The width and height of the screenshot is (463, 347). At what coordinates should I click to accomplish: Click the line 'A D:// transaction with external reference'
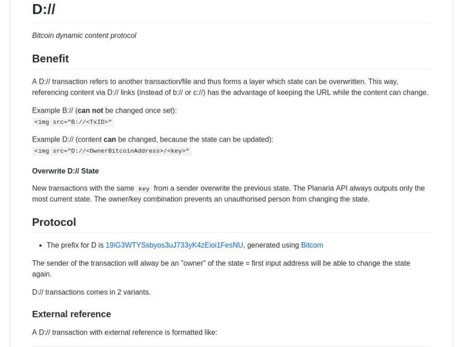point(124,333)
